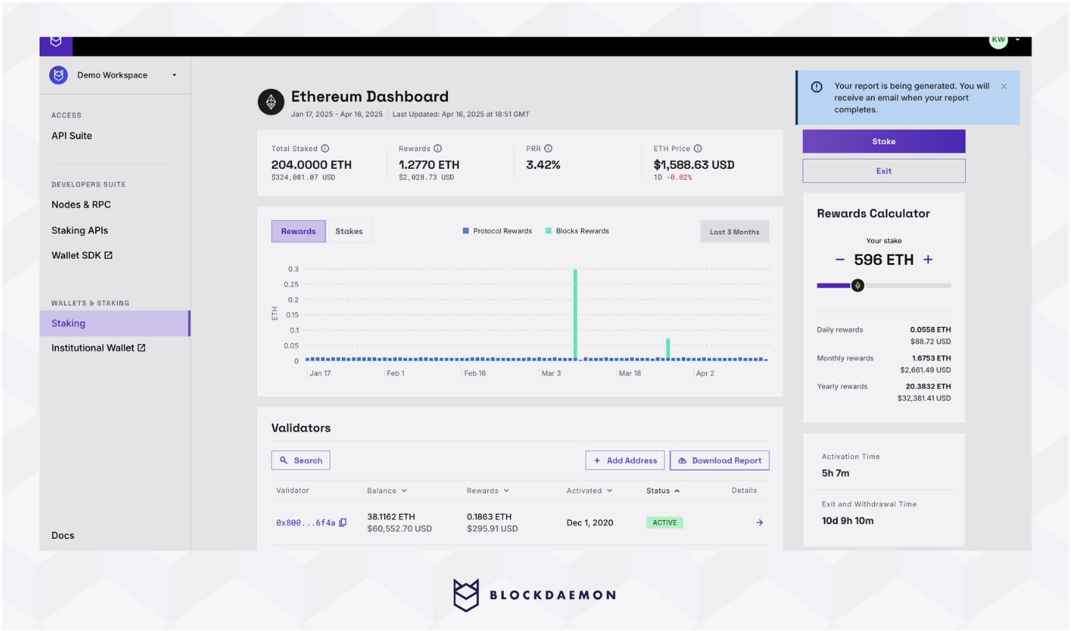Image resolution: width=1071 pixels, height=631 pixels.
Task: Dismiss the report notification banner
Action: (1004, 86)
